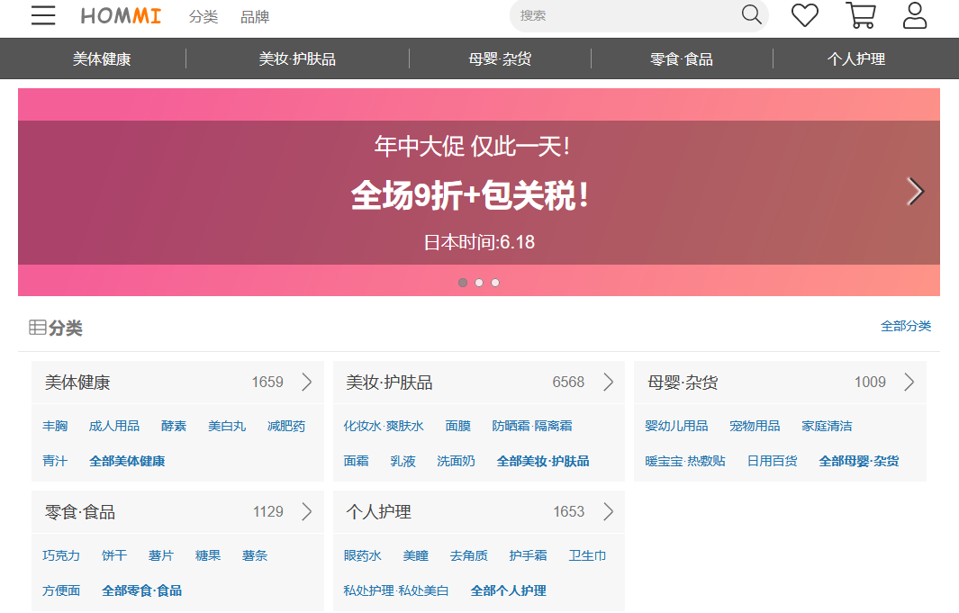
Task: Open the shopping cart icon
Action: tap(861, 15)
